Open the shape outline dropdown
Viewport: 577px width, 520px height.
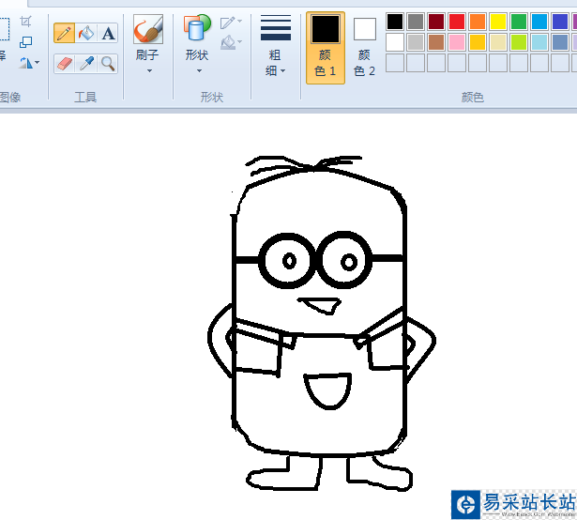click(231, 23)
